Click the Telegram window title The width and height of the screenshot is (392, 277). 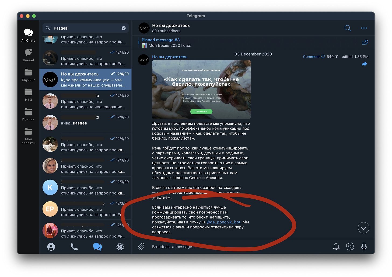click(x=196, y=16)
